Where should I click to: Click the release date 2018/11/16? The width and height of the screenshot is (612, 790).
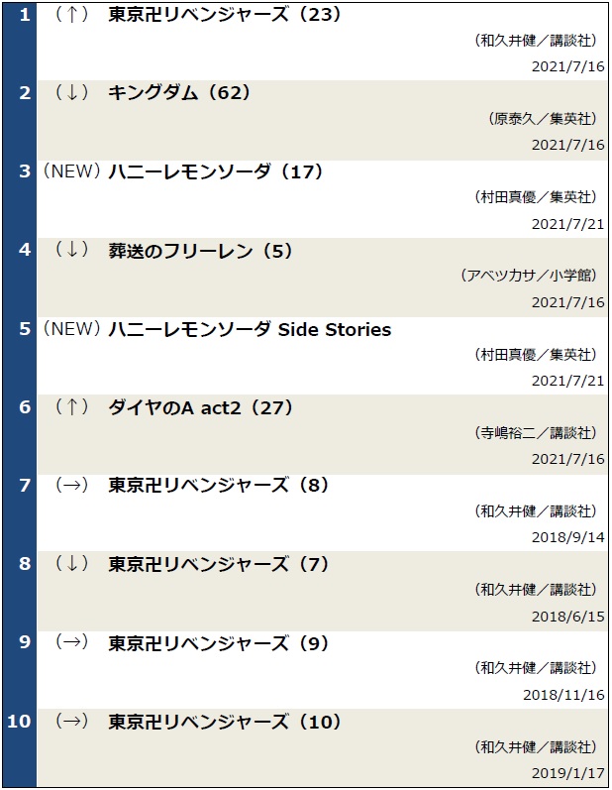[x=563, y=695]
